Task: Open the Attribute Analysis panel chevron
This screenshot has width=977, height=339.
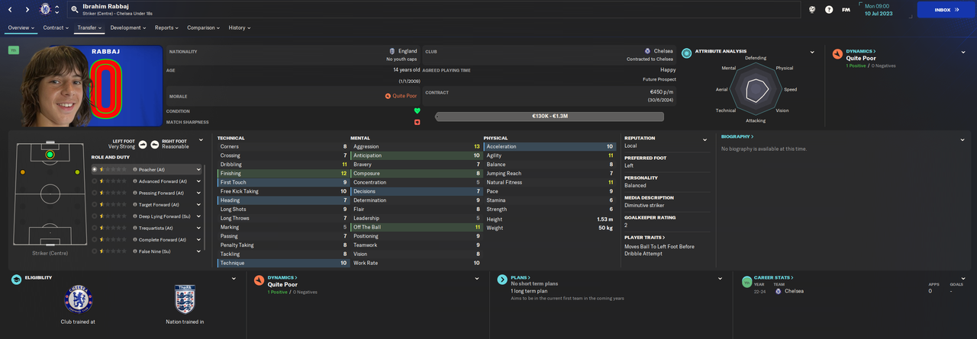Action: (x=812, y=53)
